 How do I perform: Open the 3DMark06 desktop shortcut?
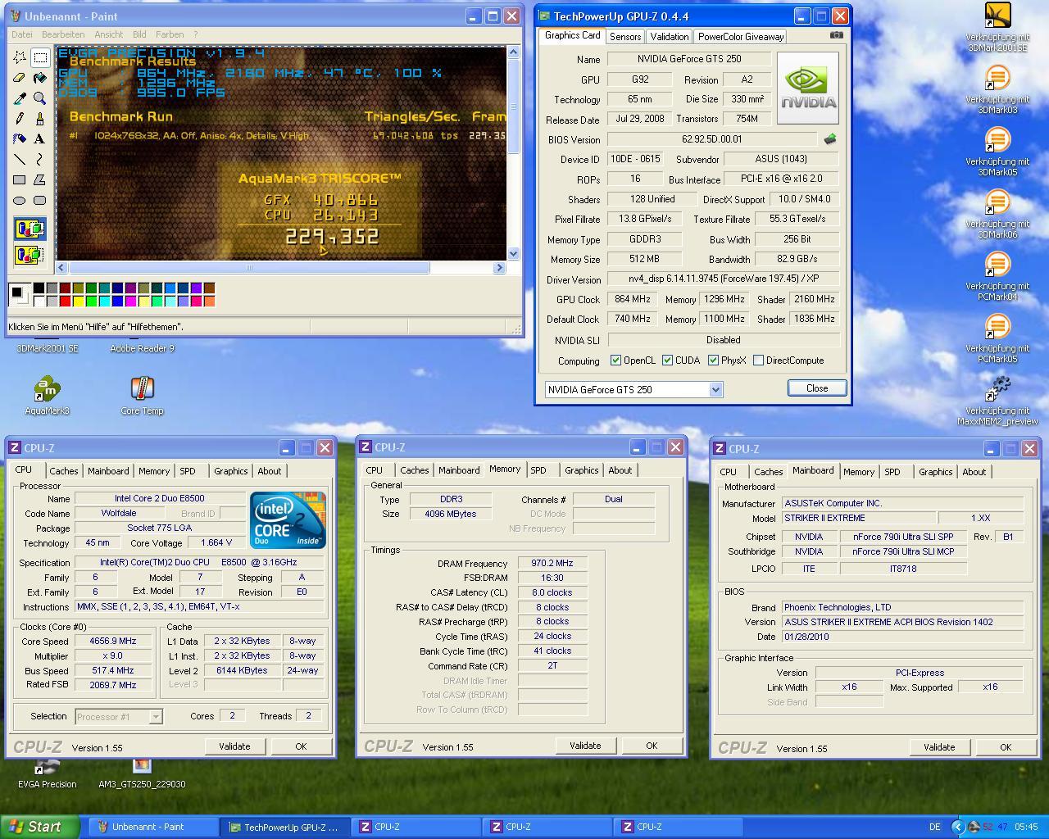coord(997,215)
